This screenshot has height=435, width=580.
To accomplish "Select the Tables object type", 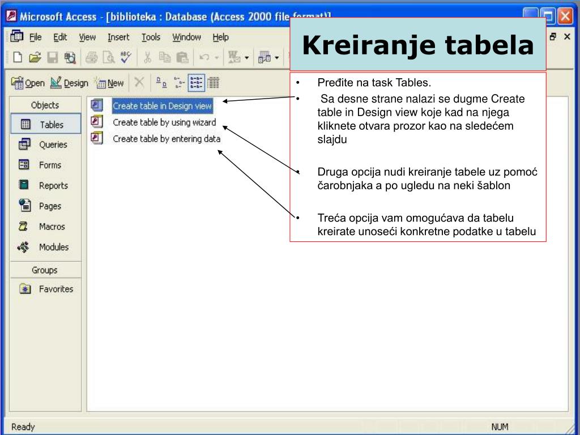I will click(x=45, y=124).
